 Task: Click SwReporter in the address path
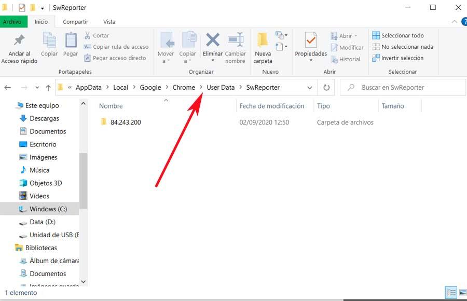(263, 88)
